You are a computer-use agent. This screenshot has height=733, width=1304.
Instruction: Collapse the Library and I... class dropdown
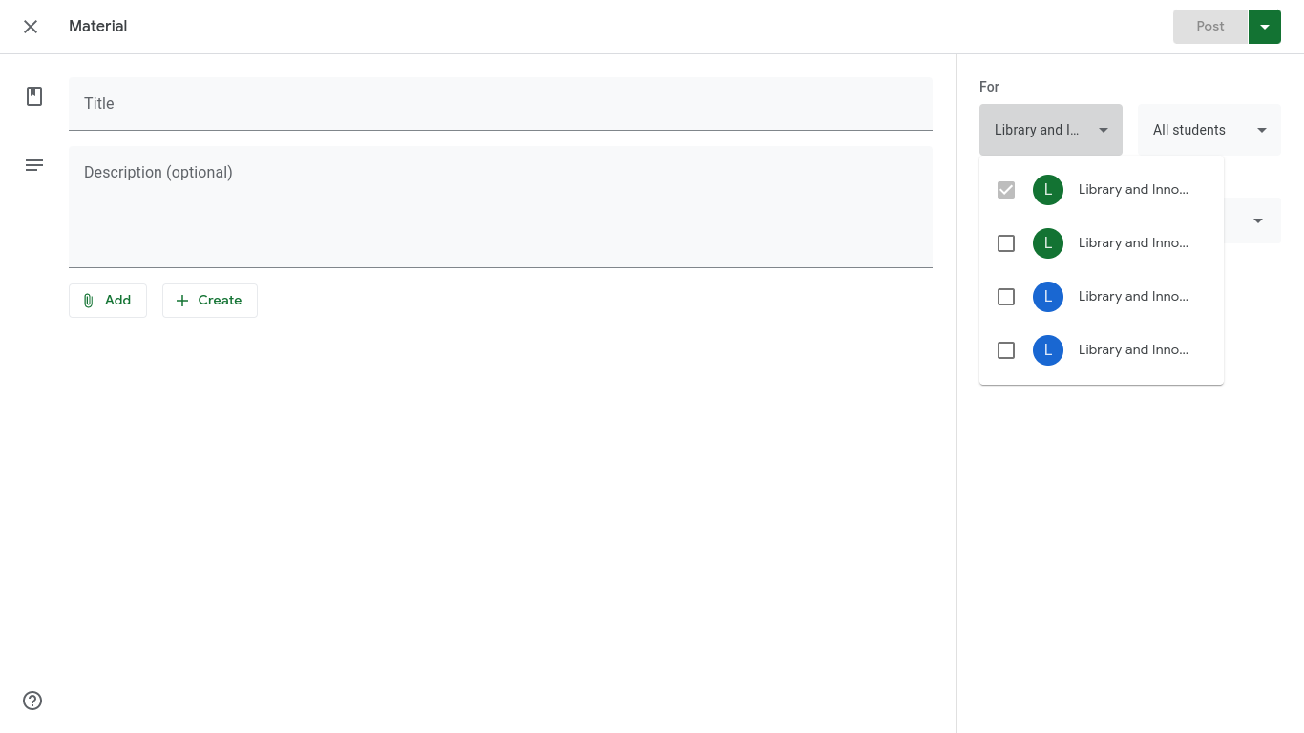(x=1050, y=130)
